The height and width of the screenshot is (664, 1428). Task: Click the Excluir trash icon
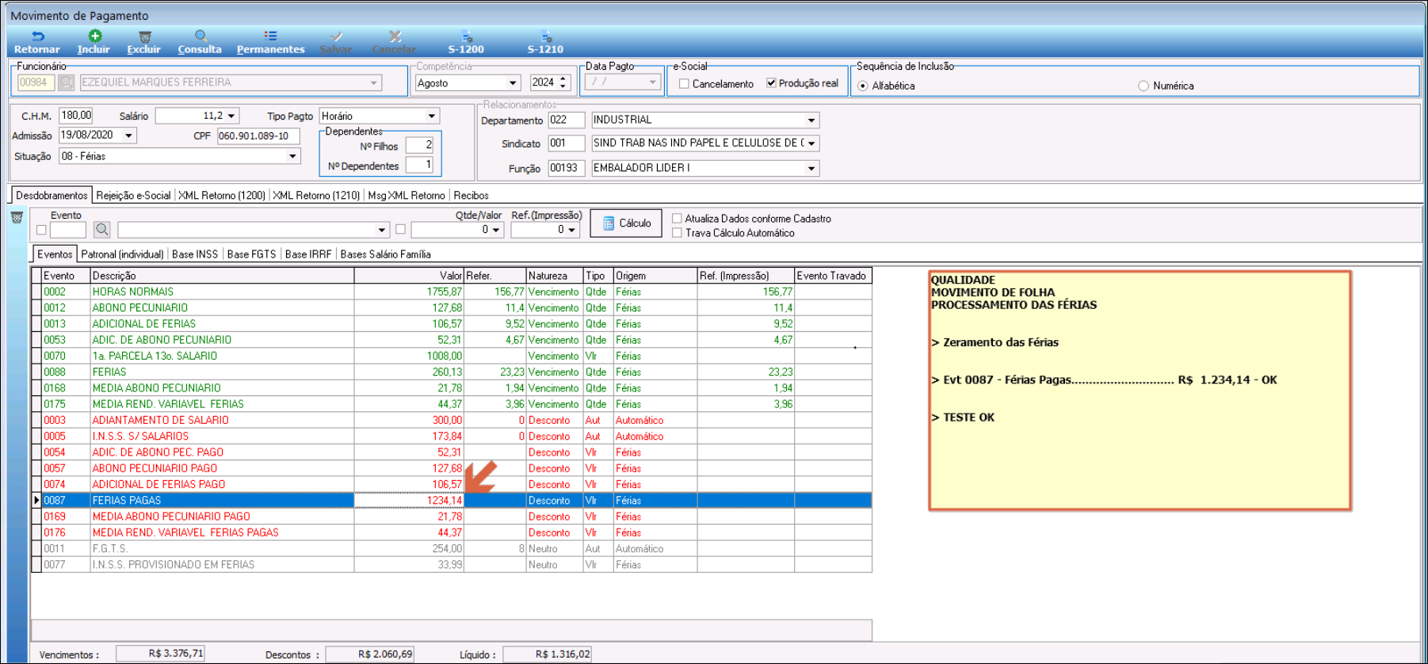(x=144, y=36)
